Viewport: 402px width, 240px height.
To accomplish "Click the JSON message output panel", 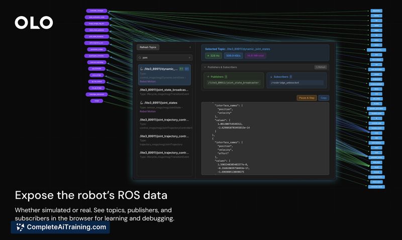I will coord(265,139).
